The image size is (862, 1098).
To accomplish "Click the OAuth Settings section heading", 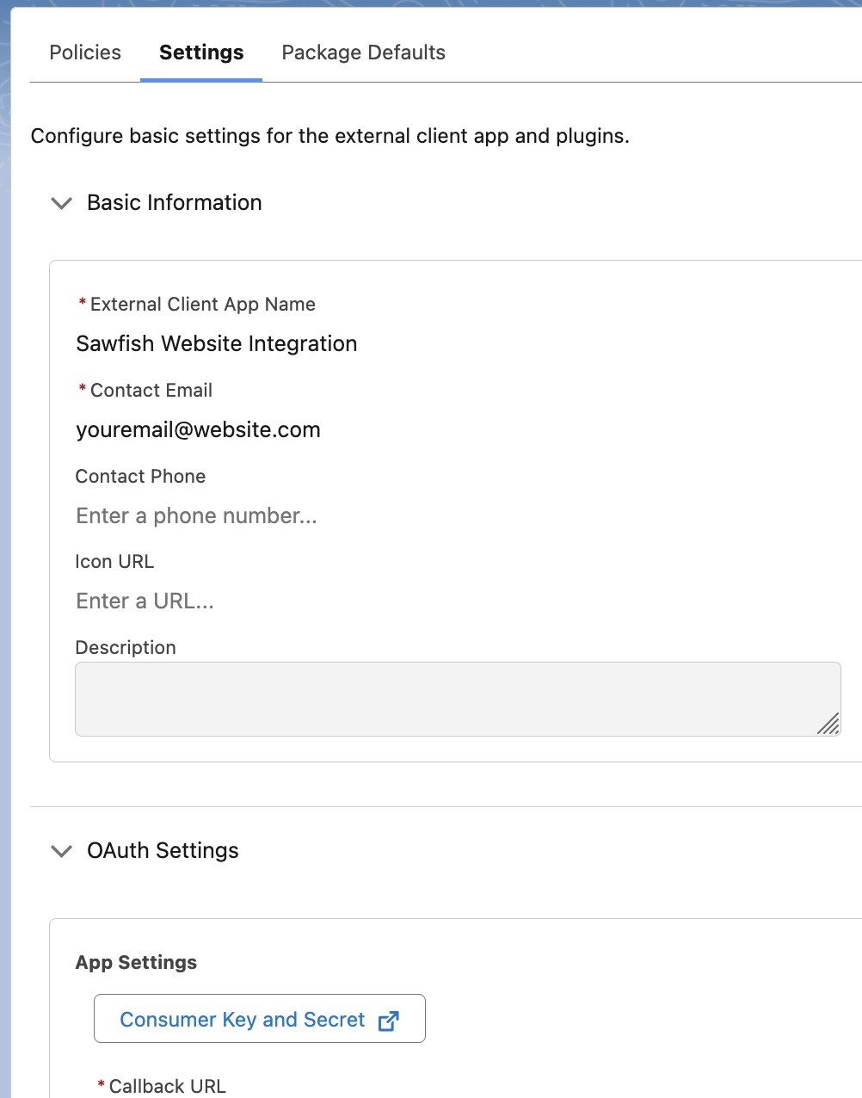I will coord(163,850).
